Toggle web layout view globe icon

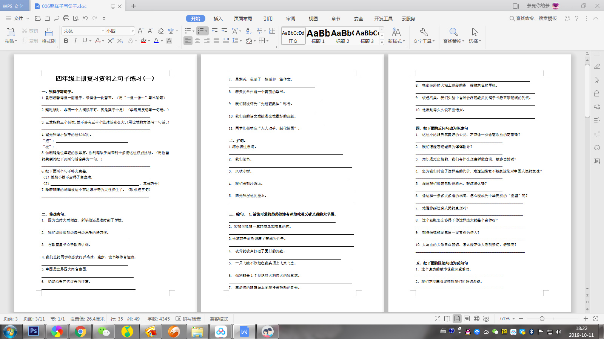point(477,319)
